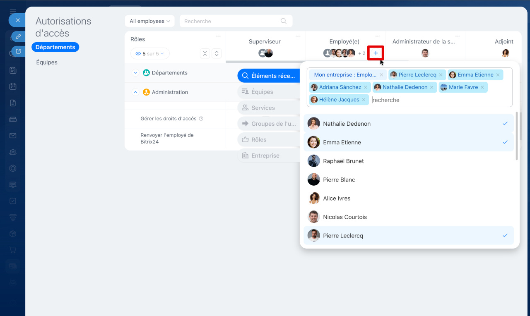Click the help icon beside Gérer les droits d'accès
Screen dimensions: 530x316
pos(201,119)
